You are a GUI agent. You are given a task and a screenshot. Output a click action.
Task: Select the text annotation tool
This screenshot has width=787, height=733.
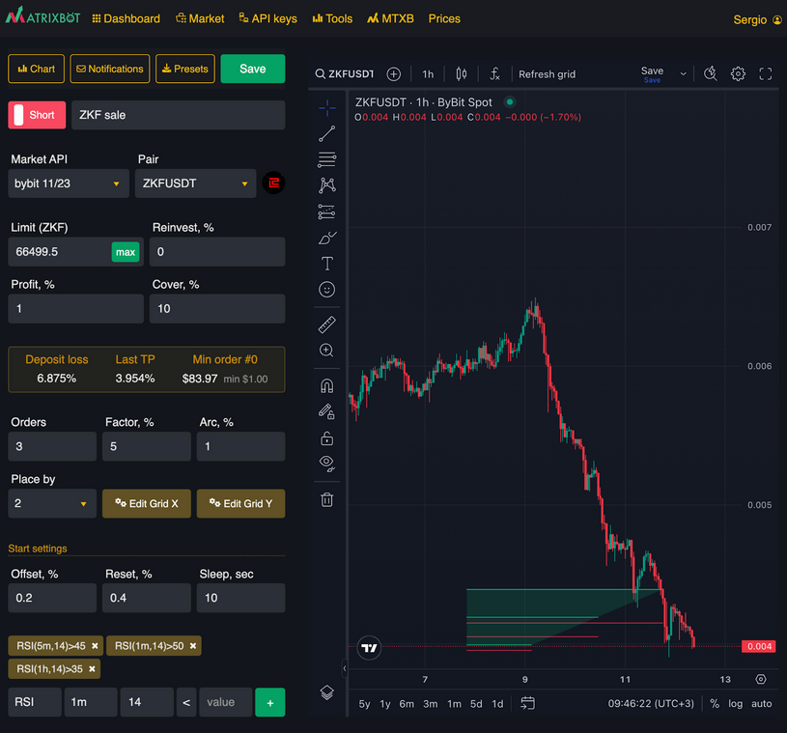pos(327,264)
